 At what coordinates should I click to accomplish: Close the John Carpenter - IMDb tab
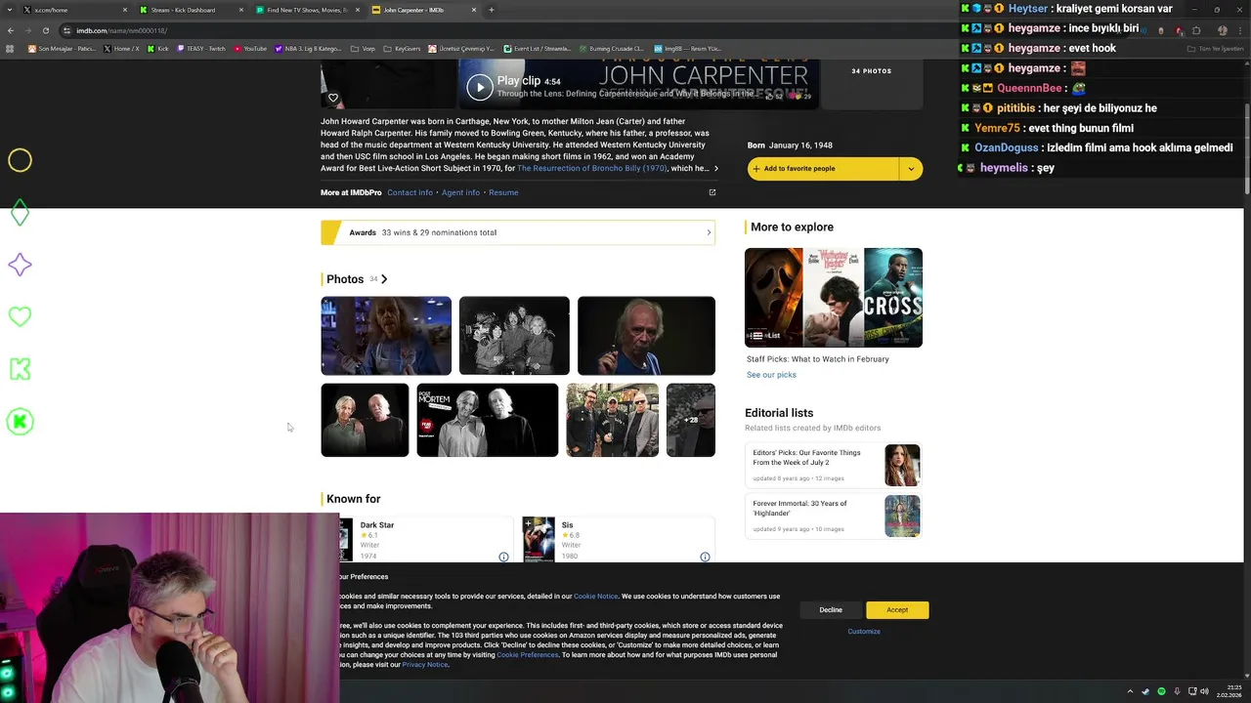tap(474, 10)
